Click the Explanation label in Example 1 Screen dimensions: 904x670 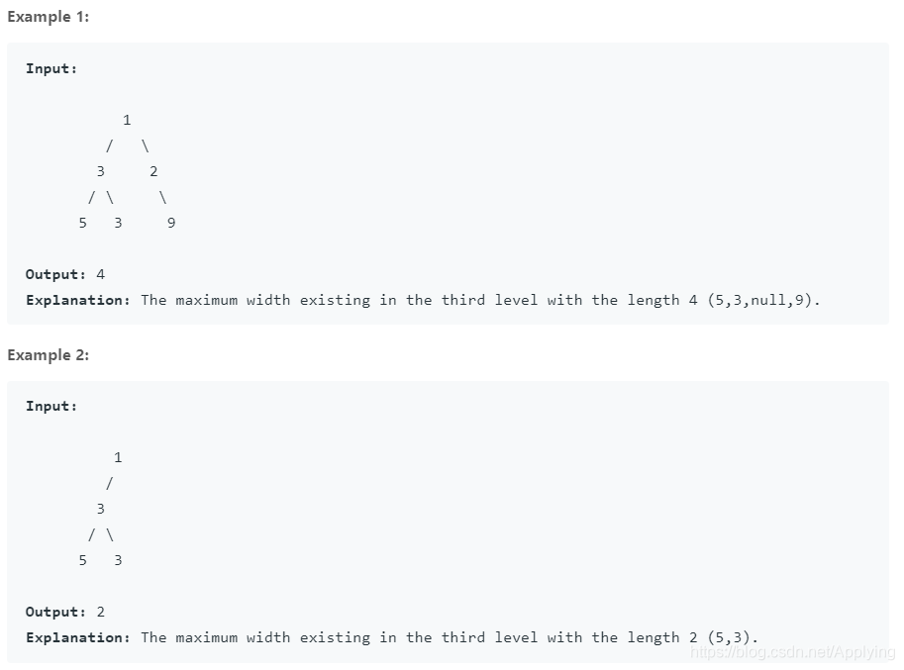(78, 300)
